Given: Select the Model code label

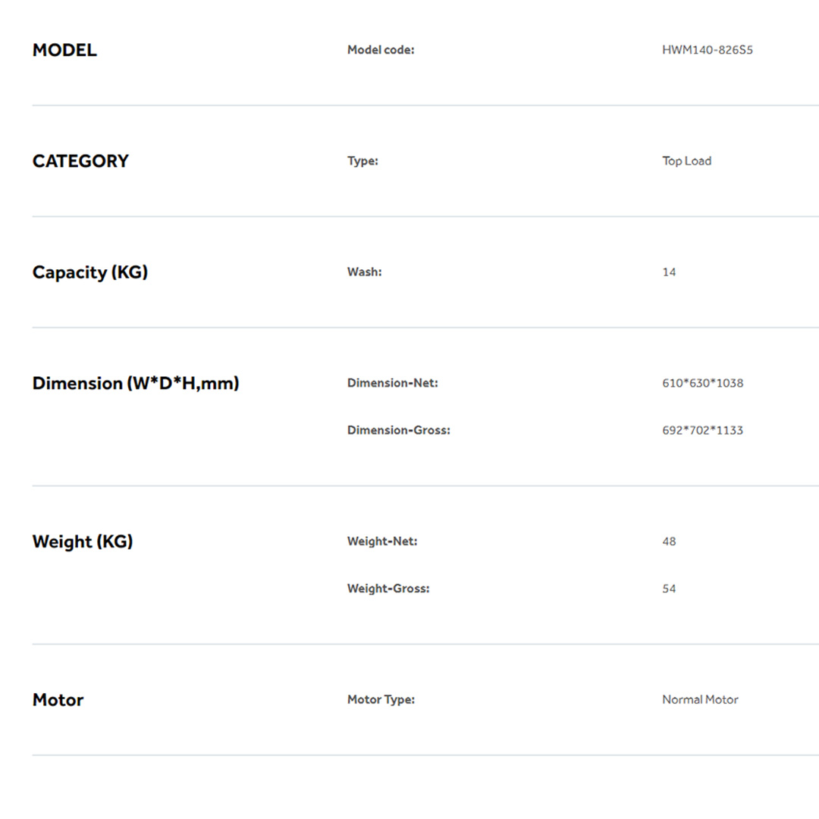Looking at the screenshot, I should [x=381, y=50].
